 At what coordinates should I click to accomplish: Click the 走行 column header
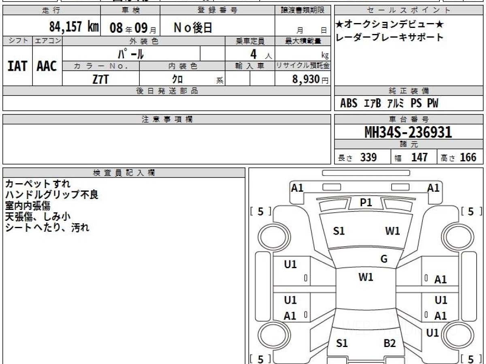pos(51,11)
